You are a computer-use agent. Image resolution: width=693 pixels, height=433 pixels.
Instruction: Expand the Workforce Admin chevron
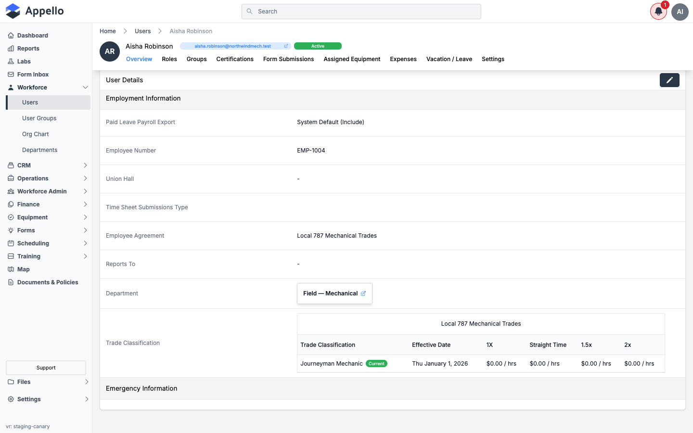point(85,191)
